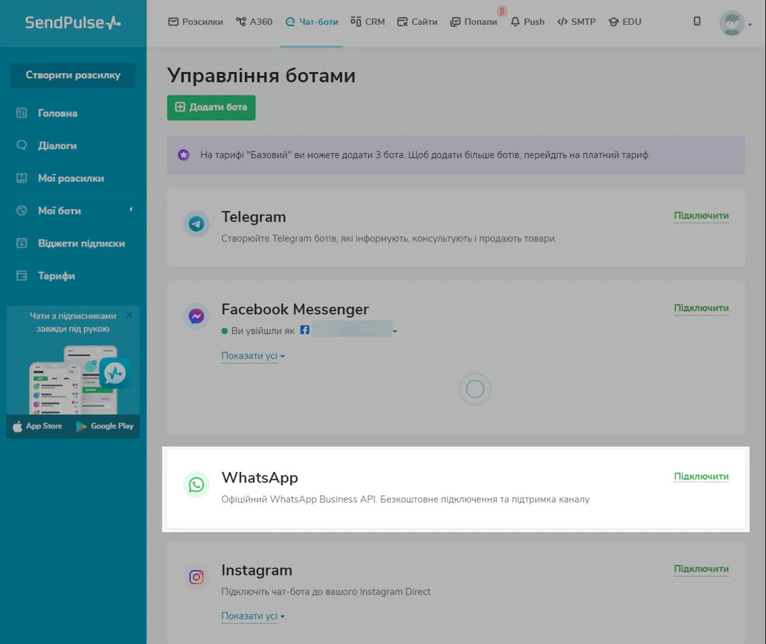Expand the user avatar account menu
The width and height of the screenshot is (766, 644).
tap(735, 24)
